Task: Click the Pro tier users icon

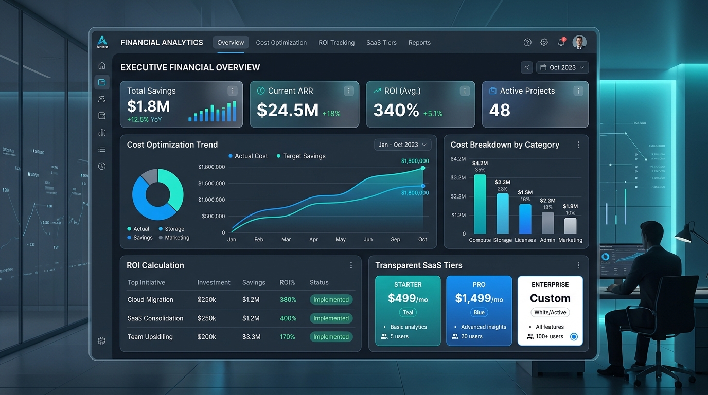Action: click(455, 336)
